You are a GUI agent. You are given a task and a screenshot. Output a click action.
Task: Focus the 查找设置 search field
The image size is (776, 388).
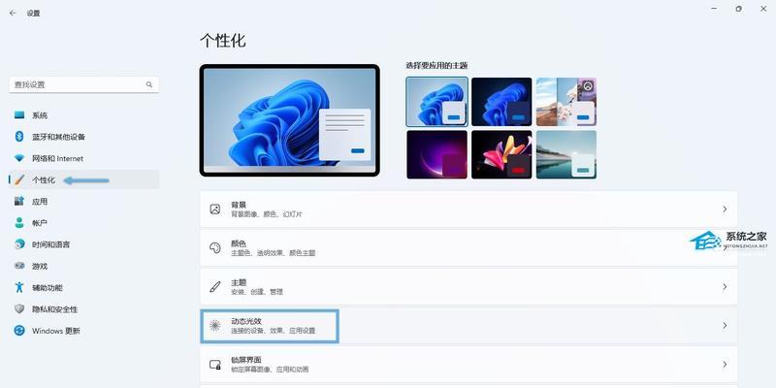point(83,84)
